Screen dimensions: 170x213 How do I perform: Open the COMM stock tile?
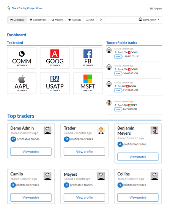pyautogui.click(x=22, y=58)
